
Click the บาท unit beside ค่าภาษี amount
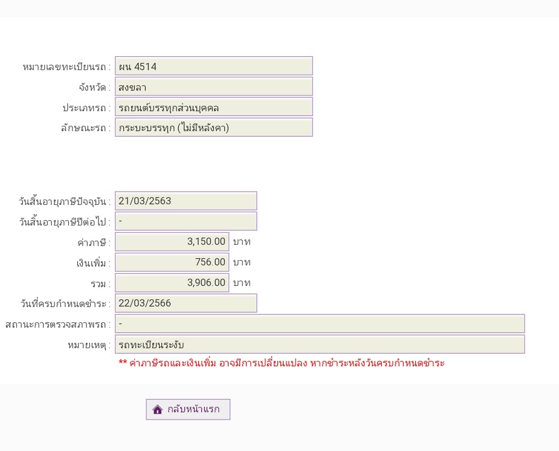click(242, 242)
